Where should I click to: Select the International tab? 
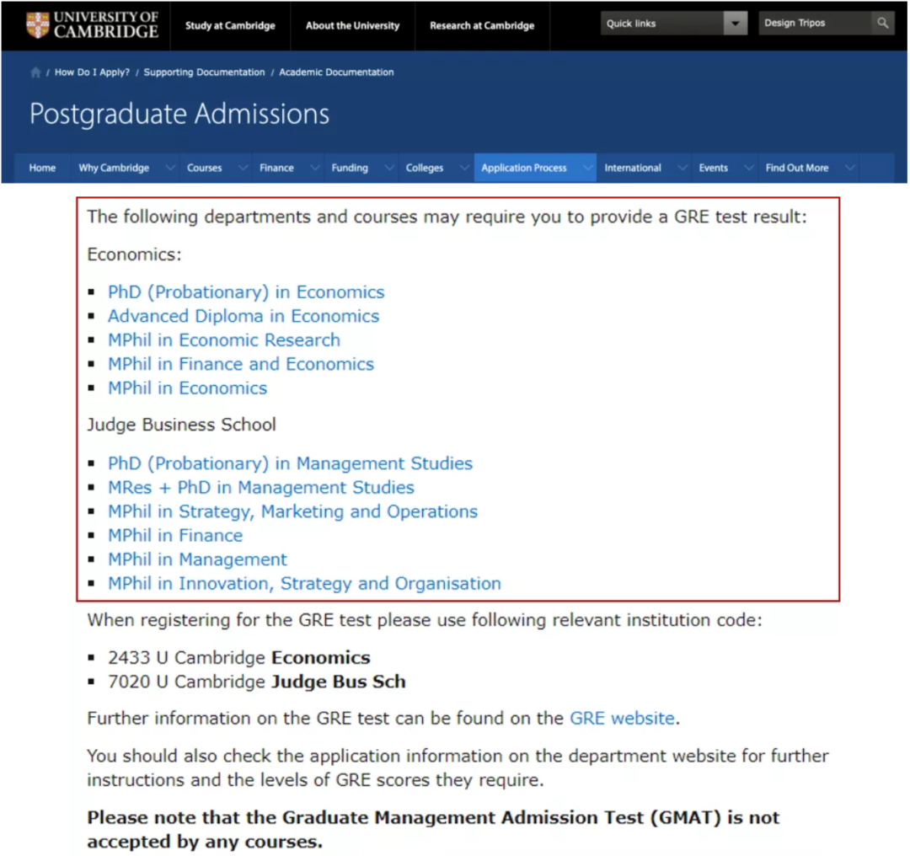tap(633, 168)
